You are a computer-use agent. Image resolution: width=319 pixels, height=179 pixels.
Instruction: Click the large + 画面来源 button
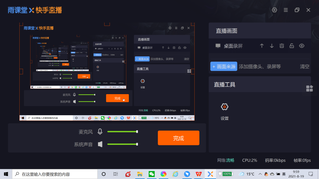coord(224,66)
